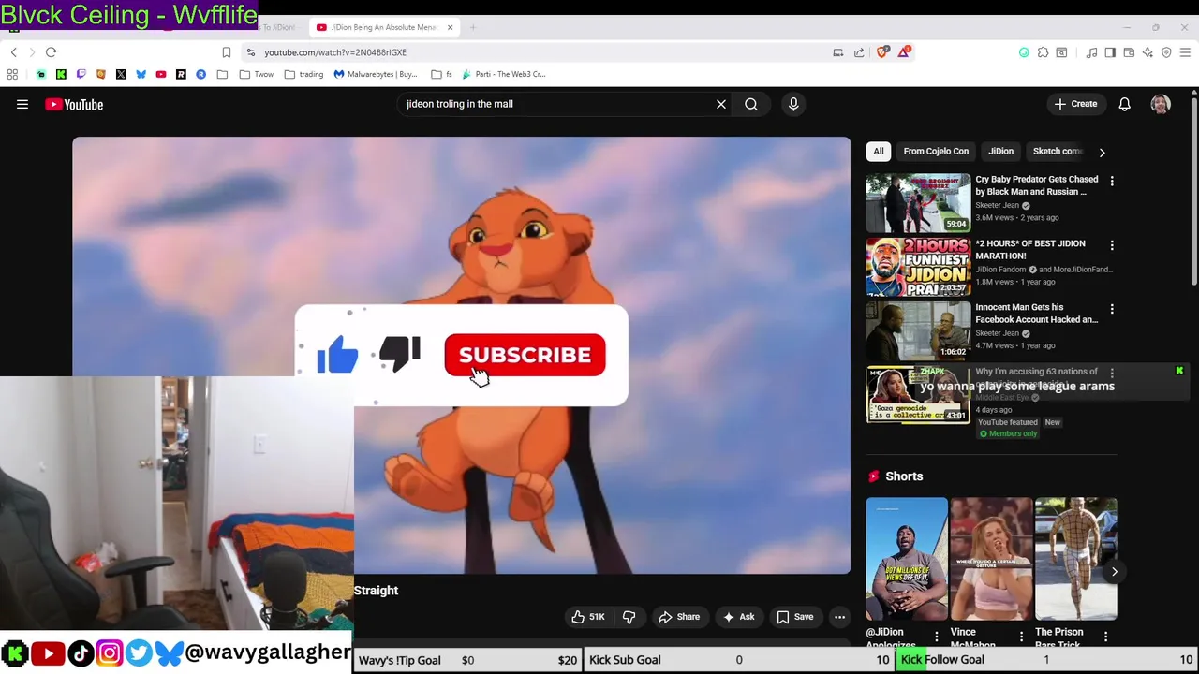Open the account avatar menu
1199x674 pixels.
1161,104
